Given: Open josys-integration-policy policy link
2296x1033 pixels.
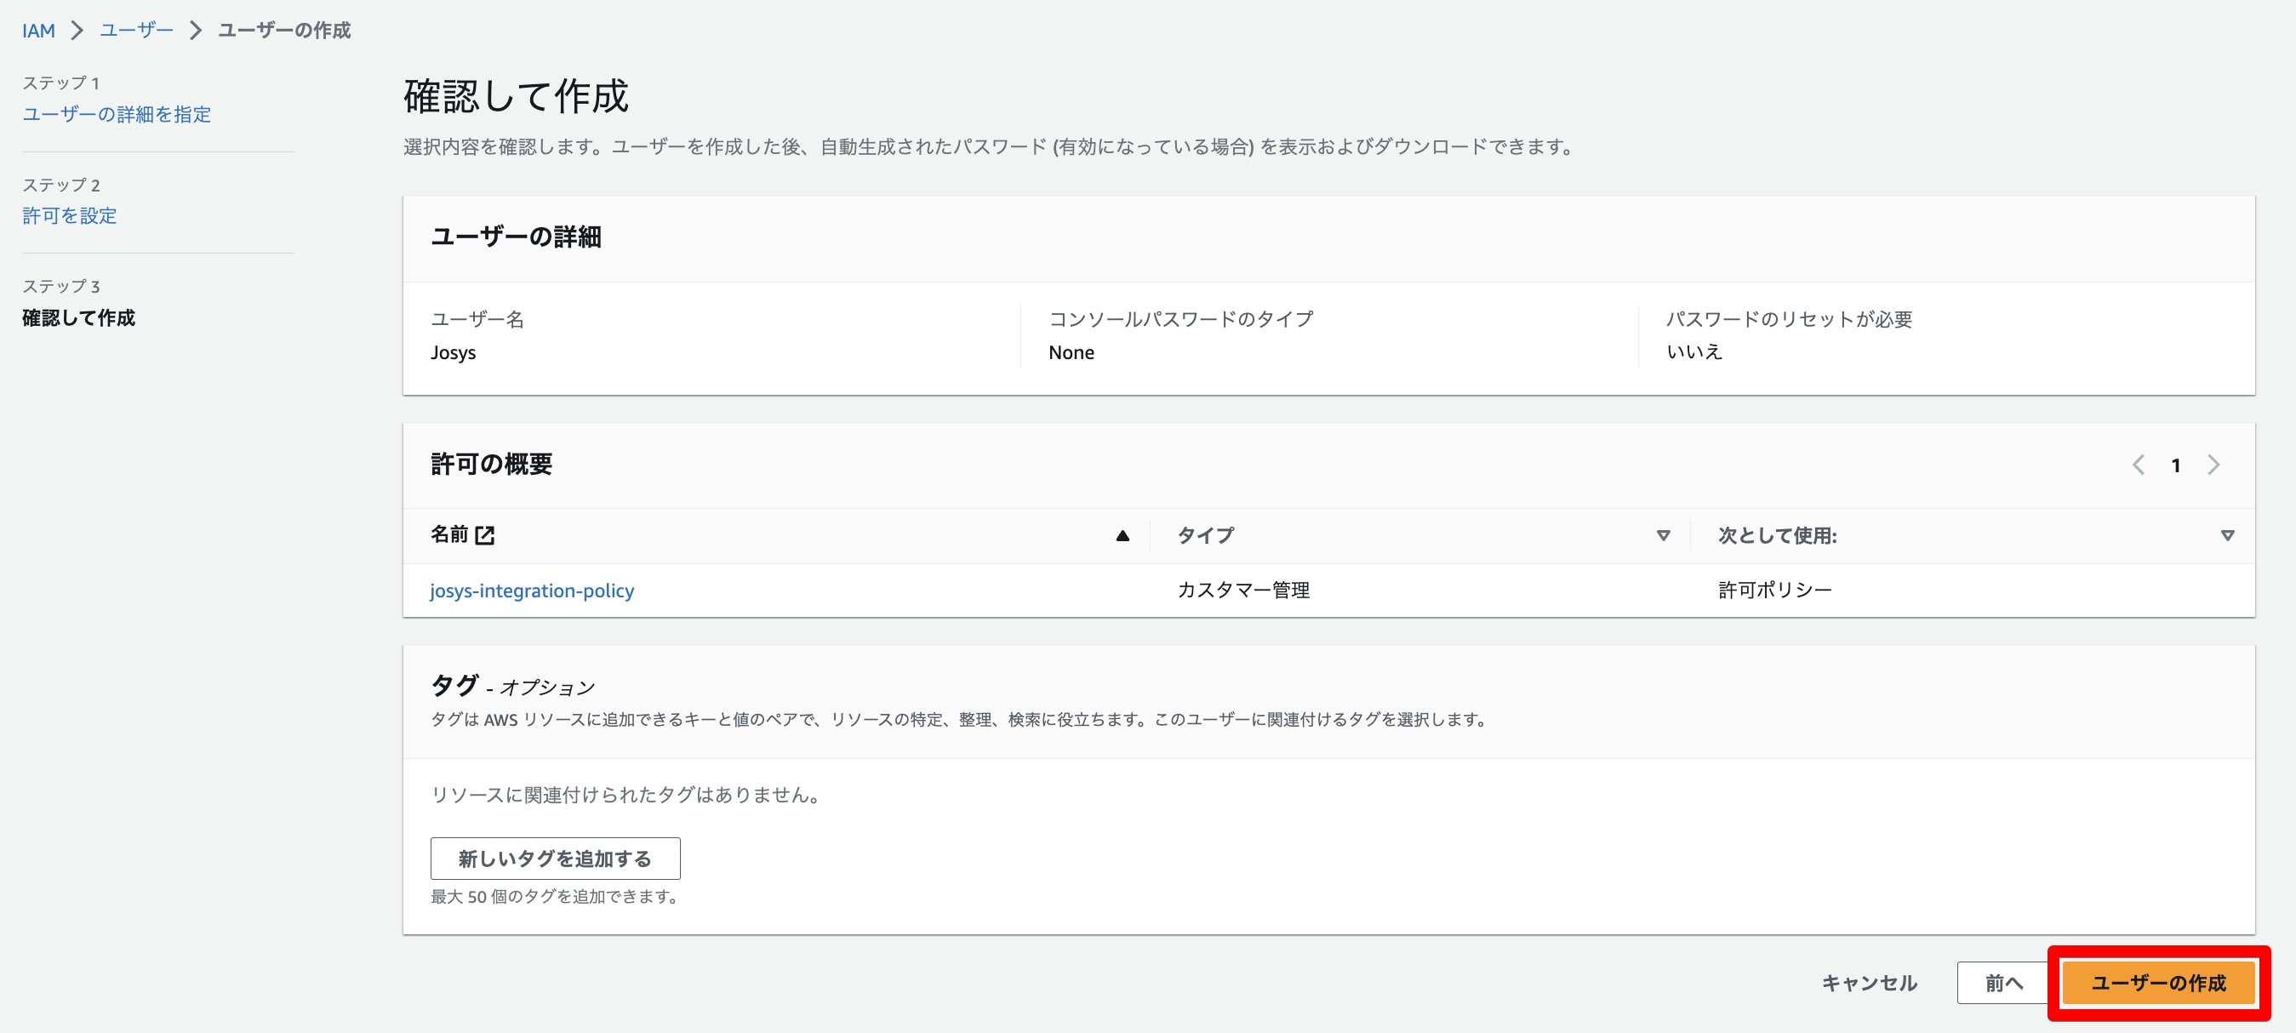Looking at the screenshot, I should coord(532,590).
